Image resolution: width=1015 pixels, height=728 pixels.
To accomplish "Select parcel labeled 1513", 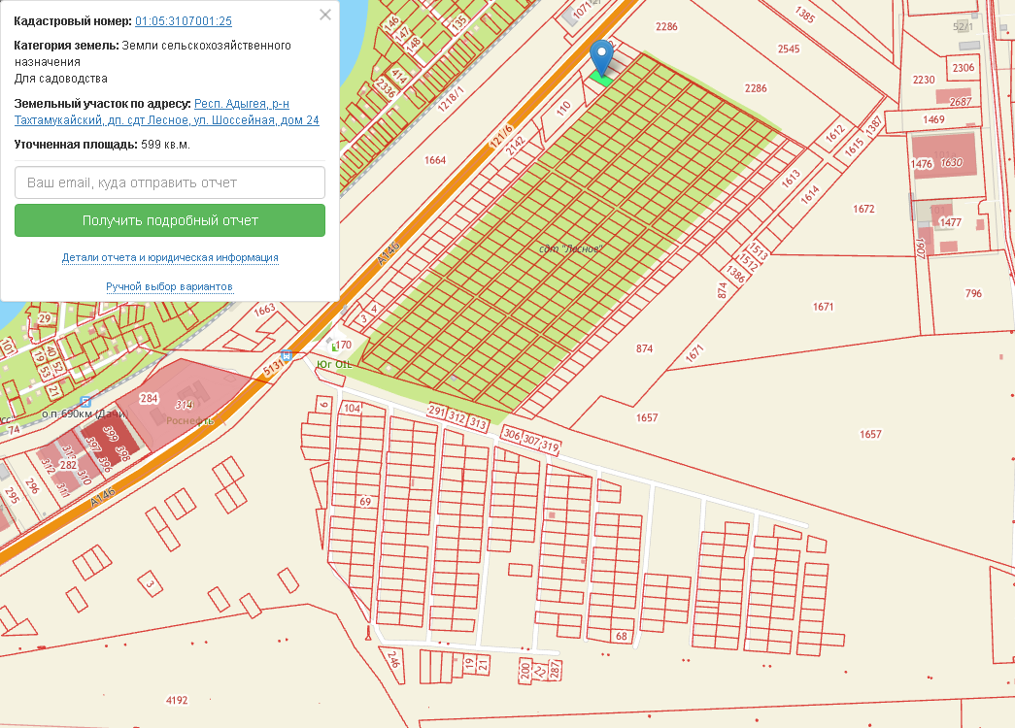I will [759, 250].
